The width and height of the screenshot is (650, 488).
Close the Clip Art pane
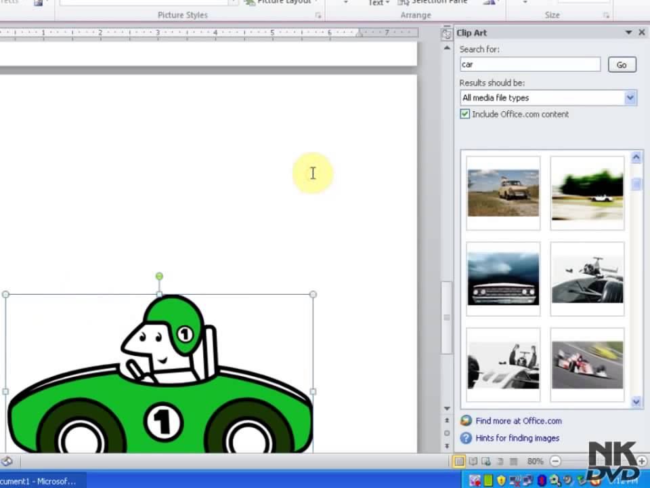[x=642, y=33]
